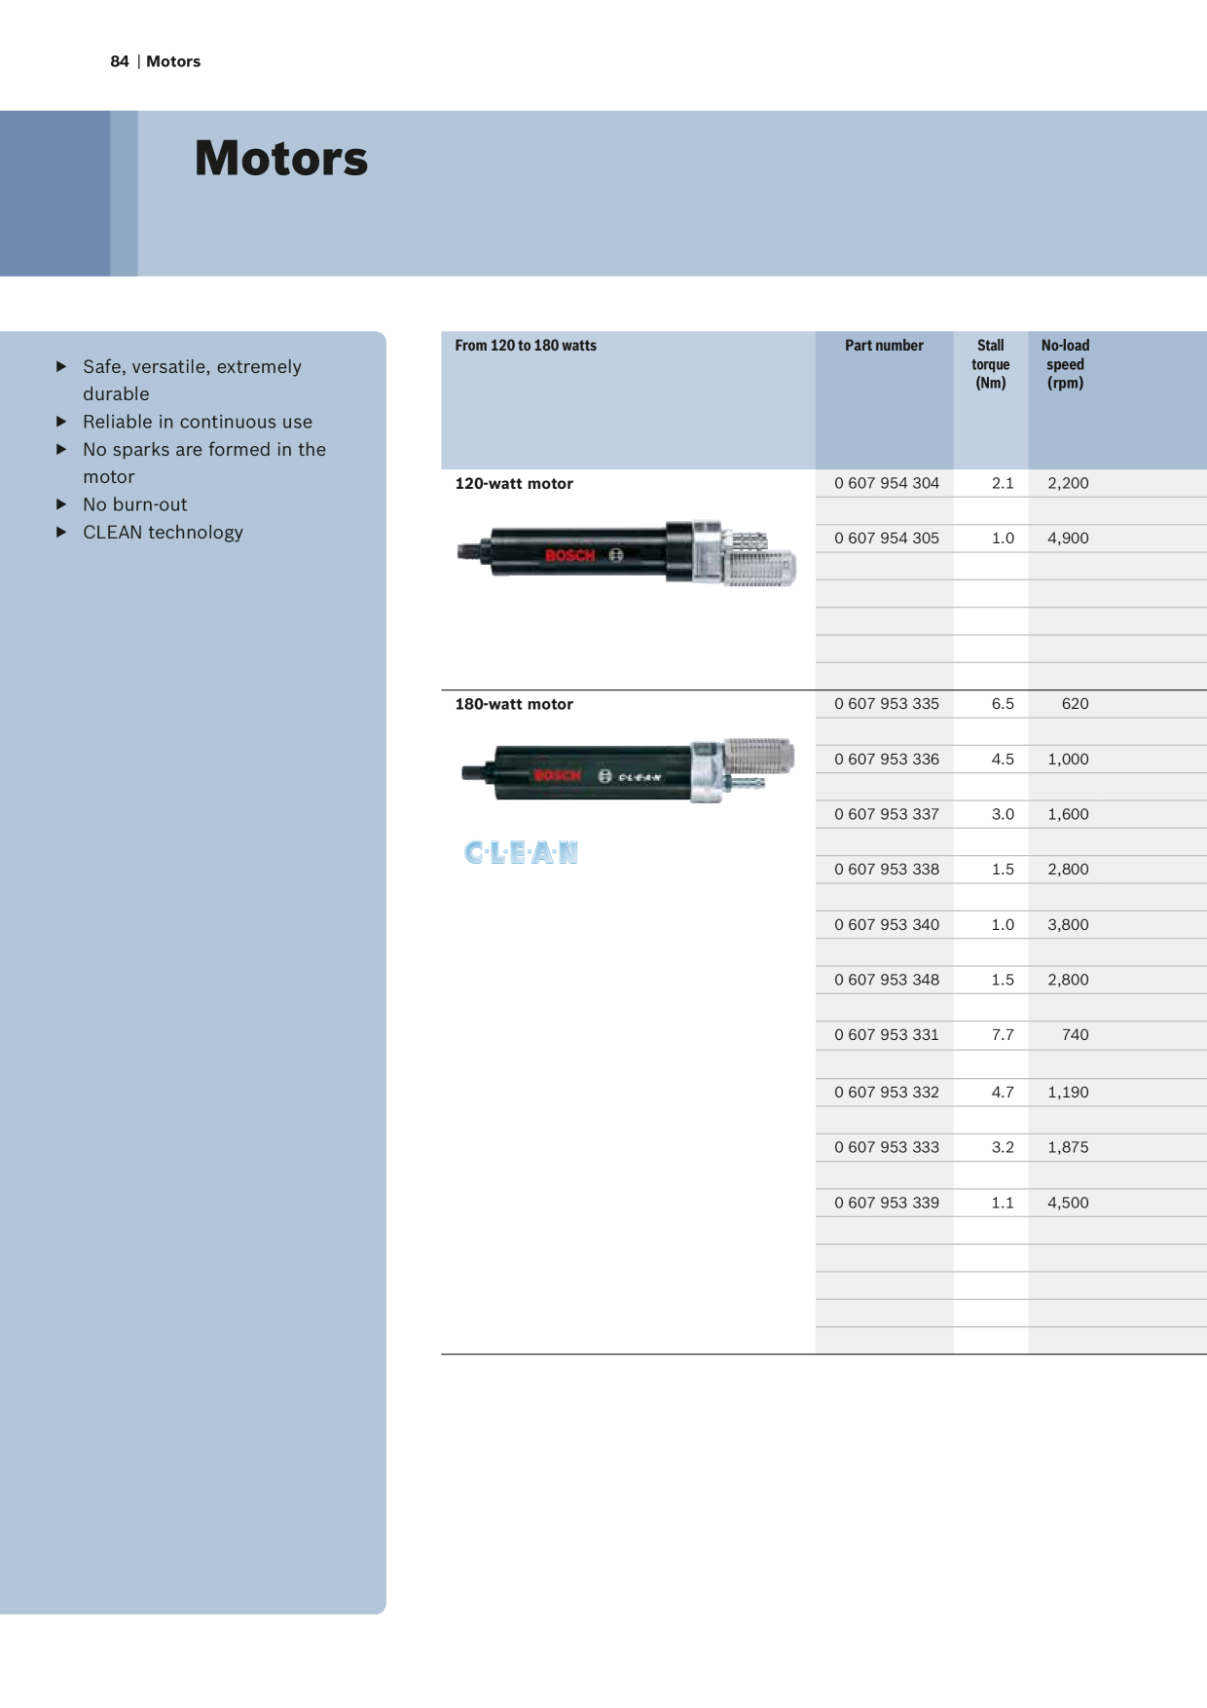Select part number 0 607 954 304
Image resolution: width=1207 pixels, height=1708 pixels.
pos(887,483)
